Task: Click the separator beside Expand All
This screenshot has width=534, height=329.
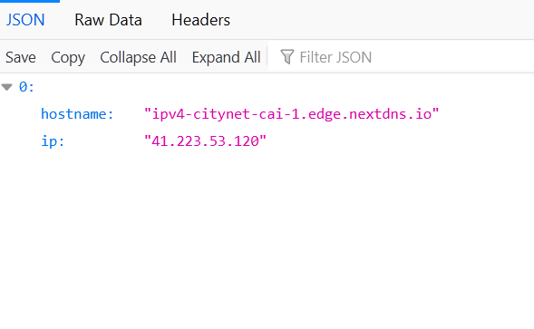Action: point(267,57)
